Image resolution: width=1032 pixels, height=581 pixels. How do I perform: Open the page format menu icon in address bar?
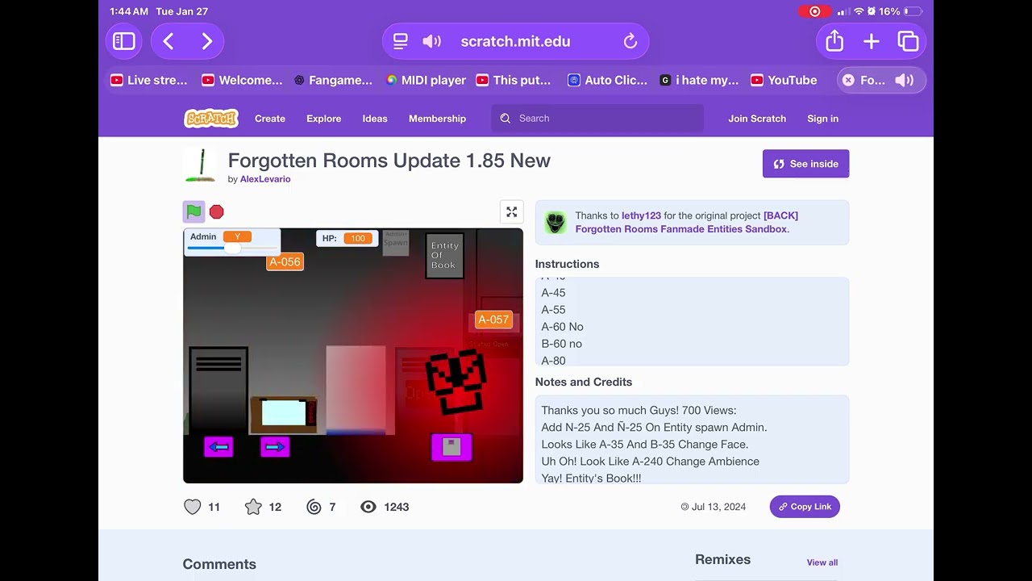tap(400, 41)
